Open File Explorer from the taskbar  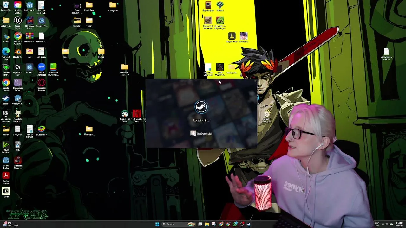207,224
